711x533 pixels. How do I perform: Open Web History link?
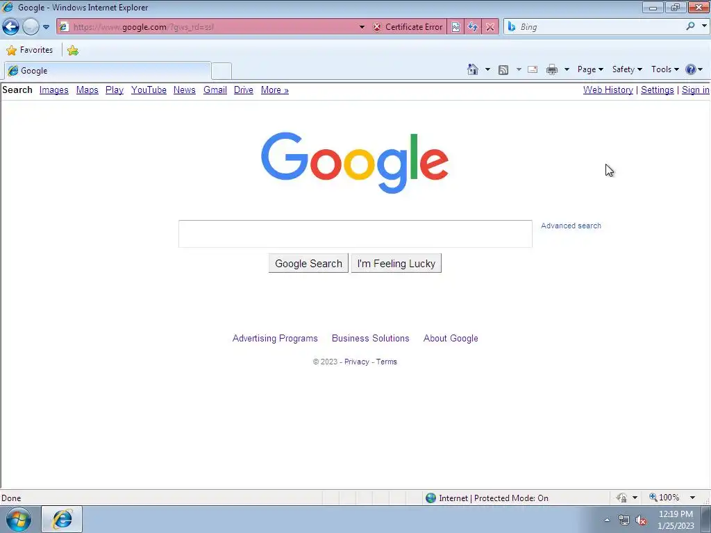click(608, 90)
